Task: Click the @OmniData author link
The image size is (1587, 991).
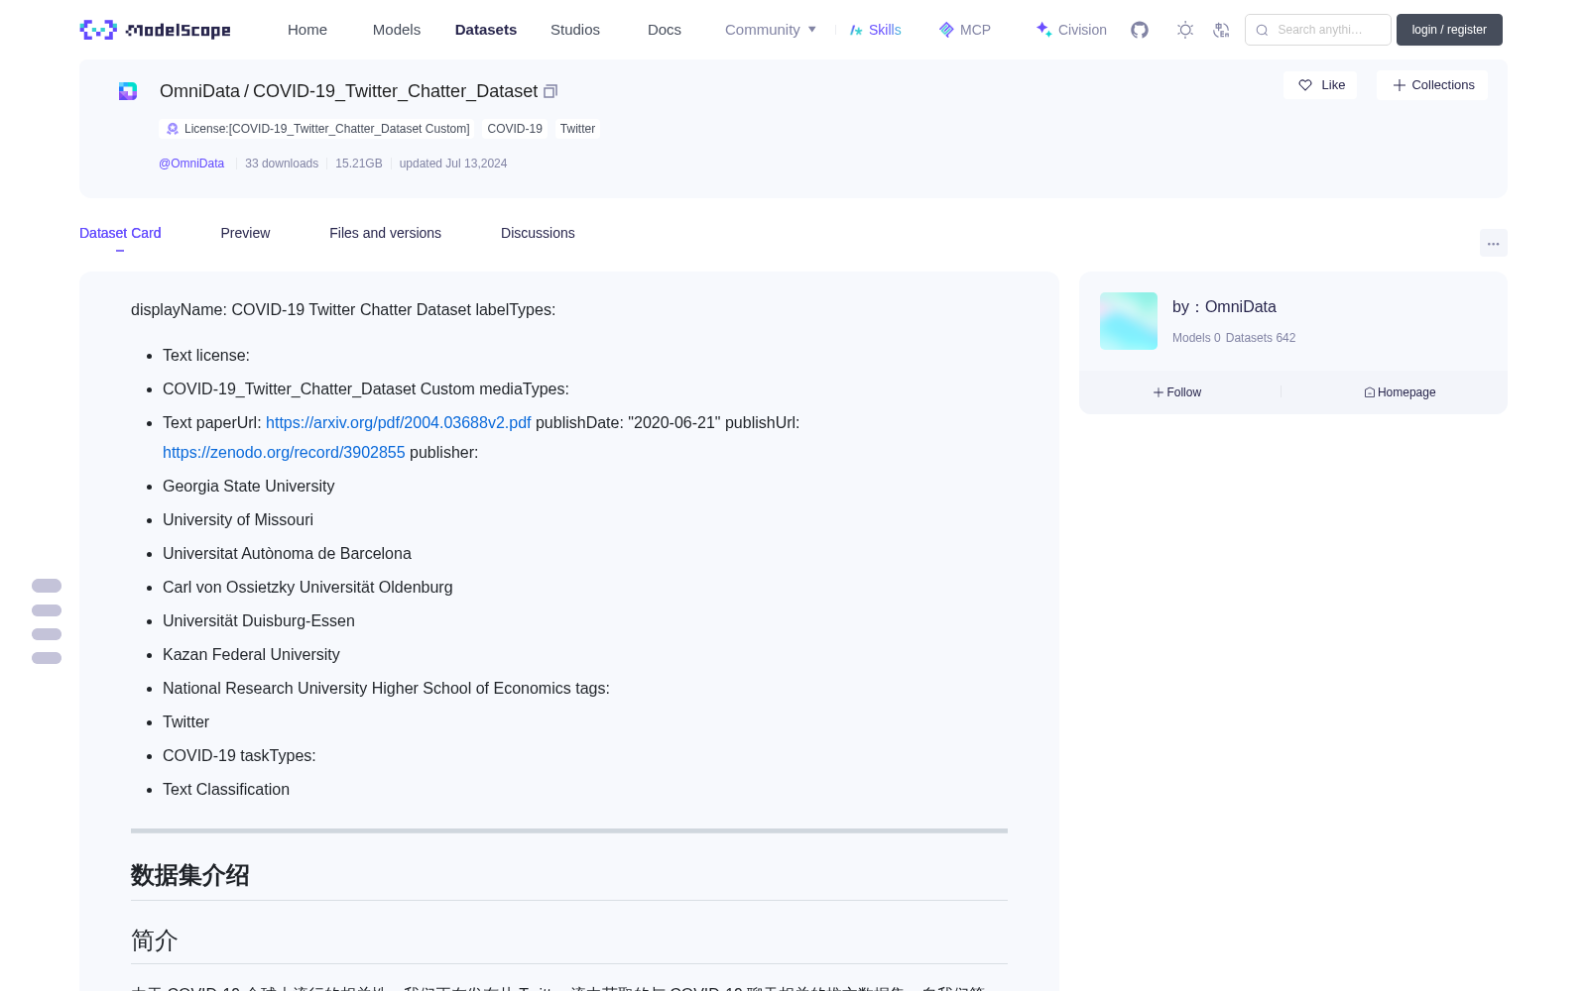Action: [191, 164]
